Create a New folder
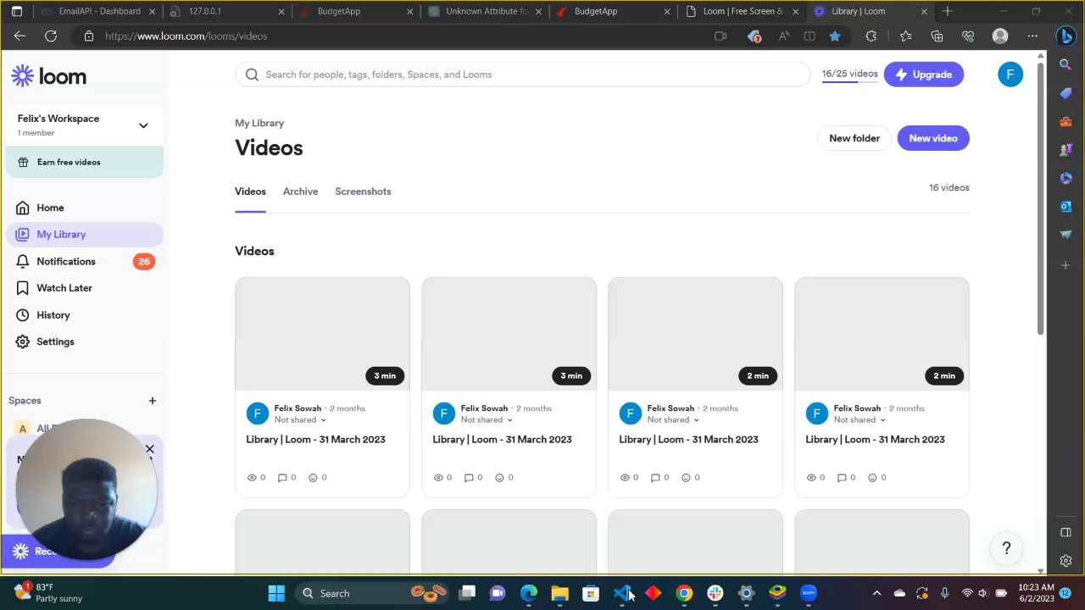The height and width of the screenshot is (610, 1085). (x=854, y=138)
